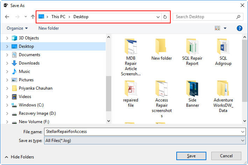The width and height of the screenshot is (248, 165).
Task: Click the Refresh button in address bar
Action: [x=165, y=17]
